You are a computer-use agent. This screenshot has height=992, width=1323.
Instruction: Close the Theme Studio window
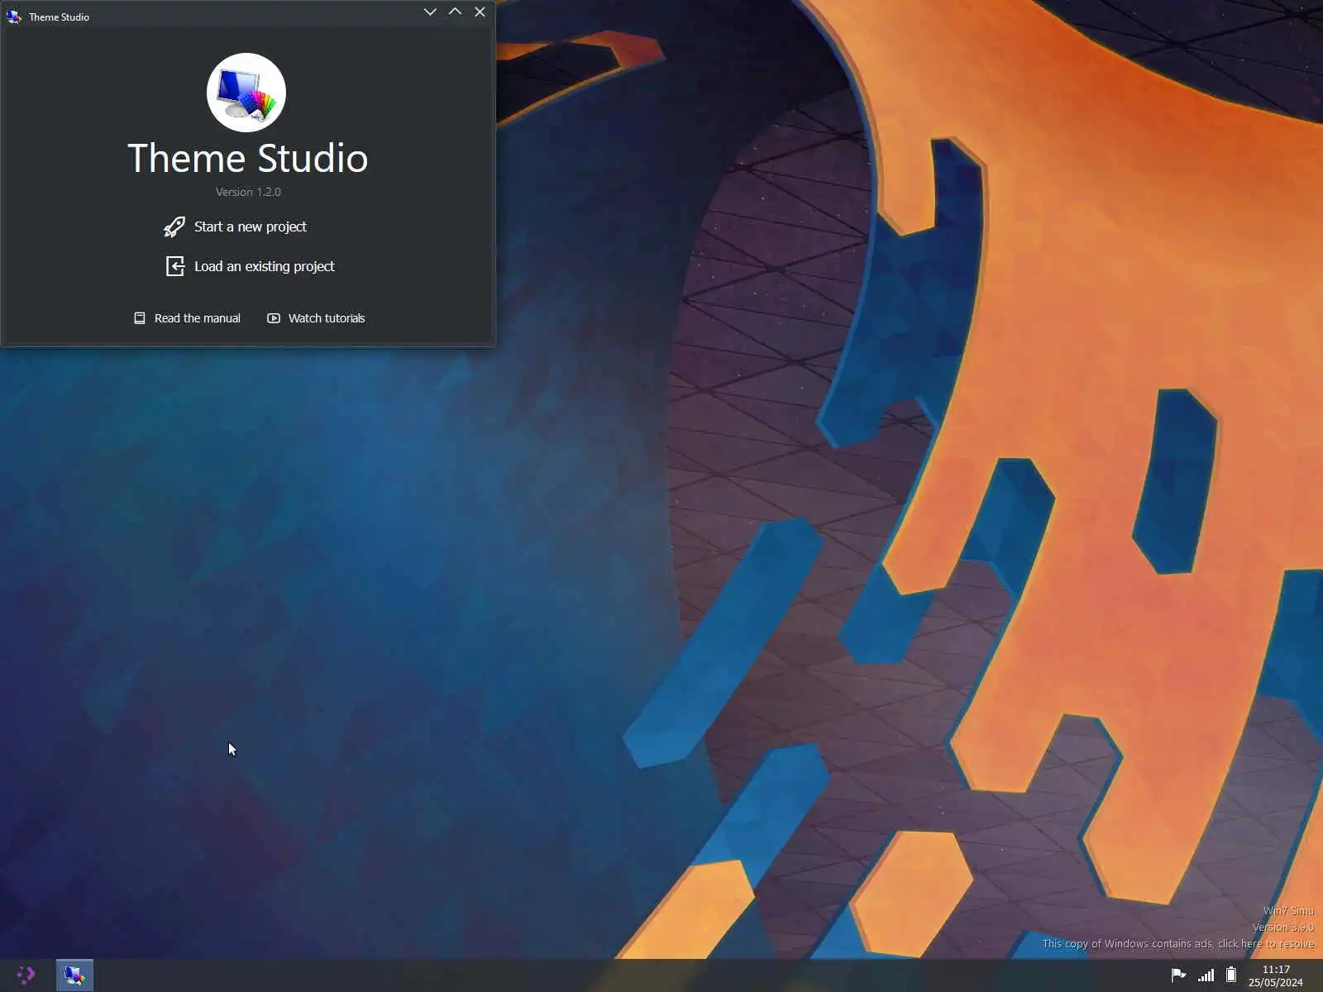[x=480, y=12]
